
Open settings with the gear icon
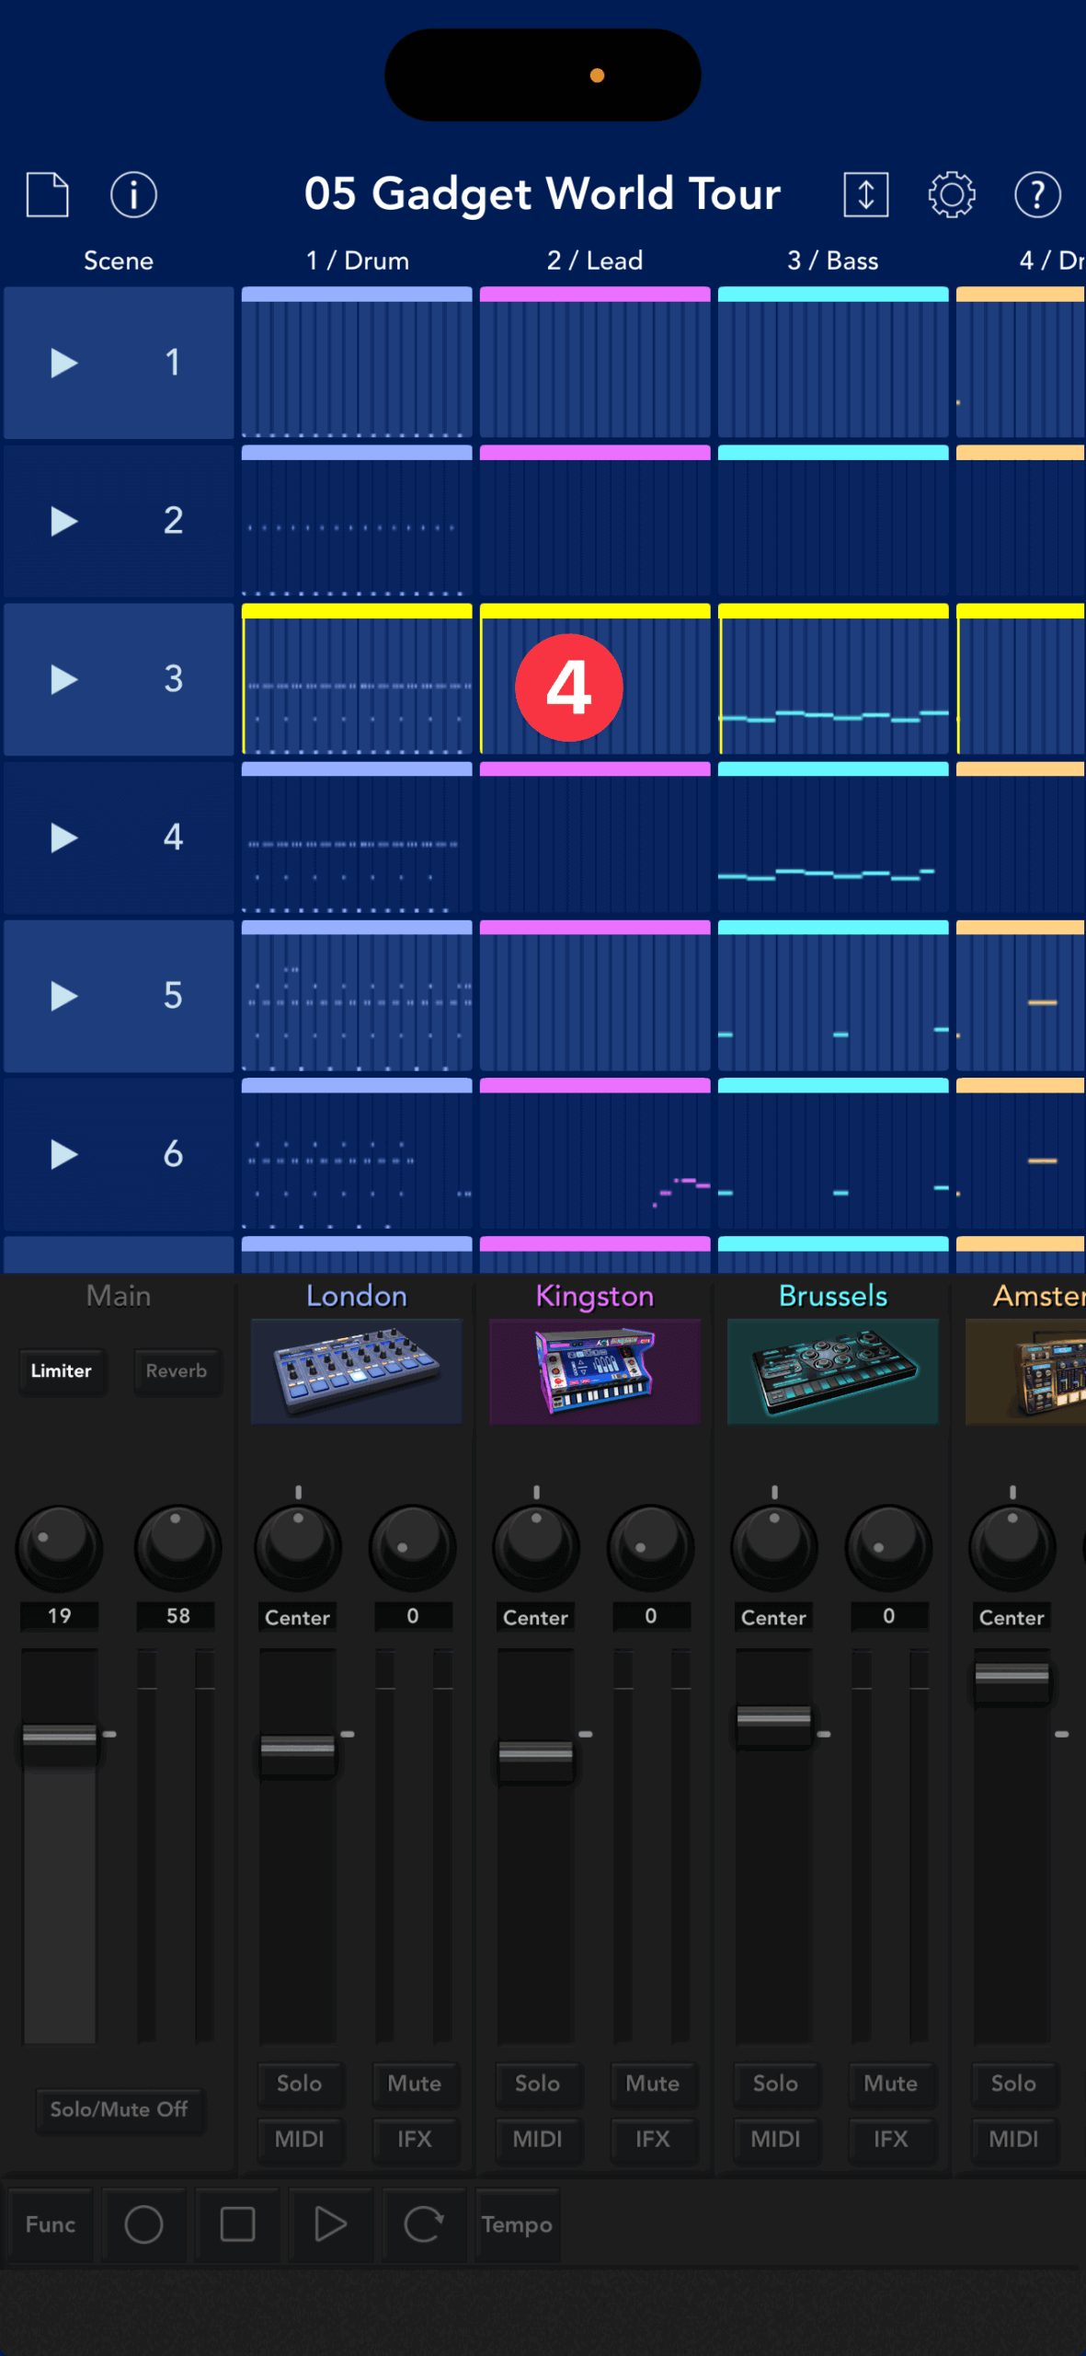pos(951,194)
